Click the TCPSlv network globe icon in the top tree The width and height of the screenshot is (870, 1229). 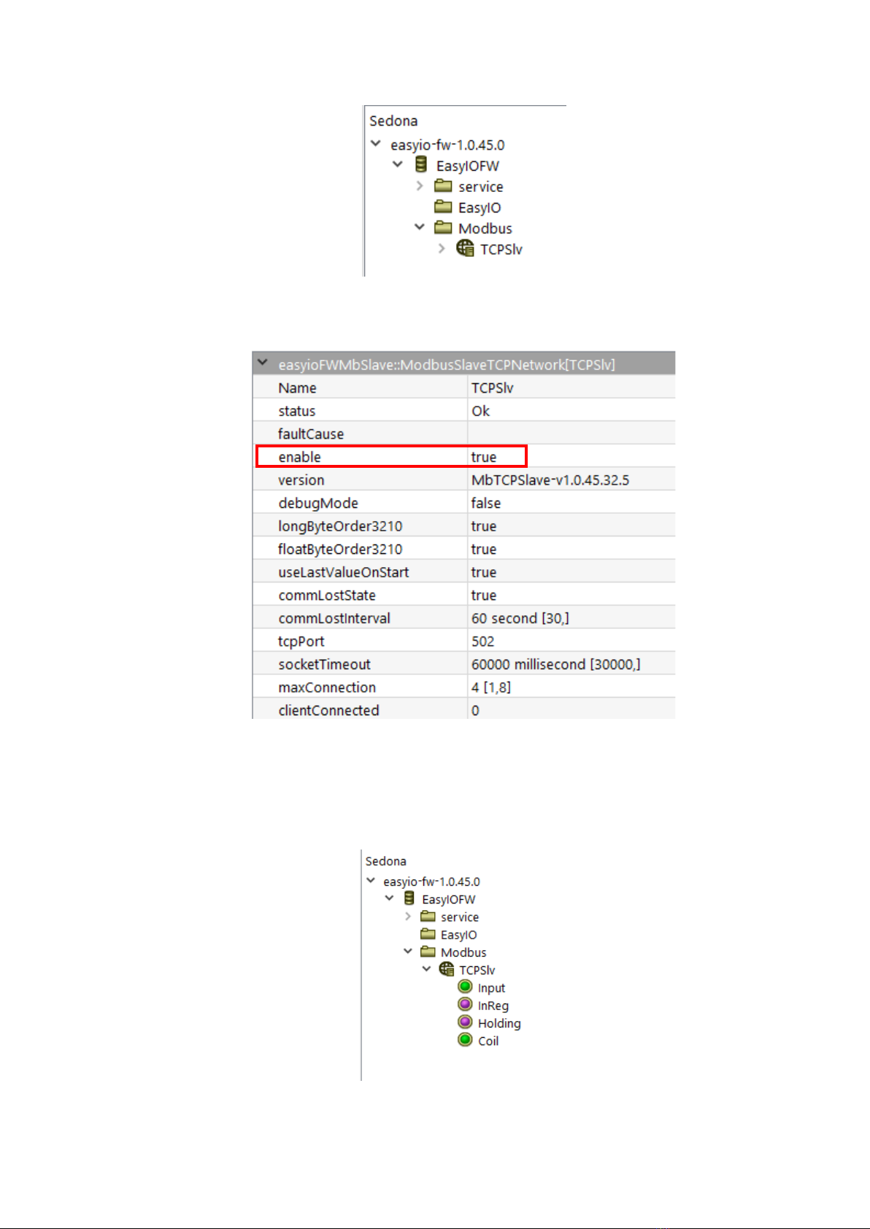coord(465,248)
